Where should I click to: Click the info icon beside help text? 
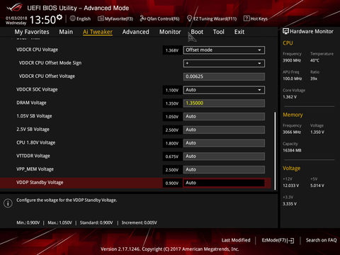click(8, 203)
